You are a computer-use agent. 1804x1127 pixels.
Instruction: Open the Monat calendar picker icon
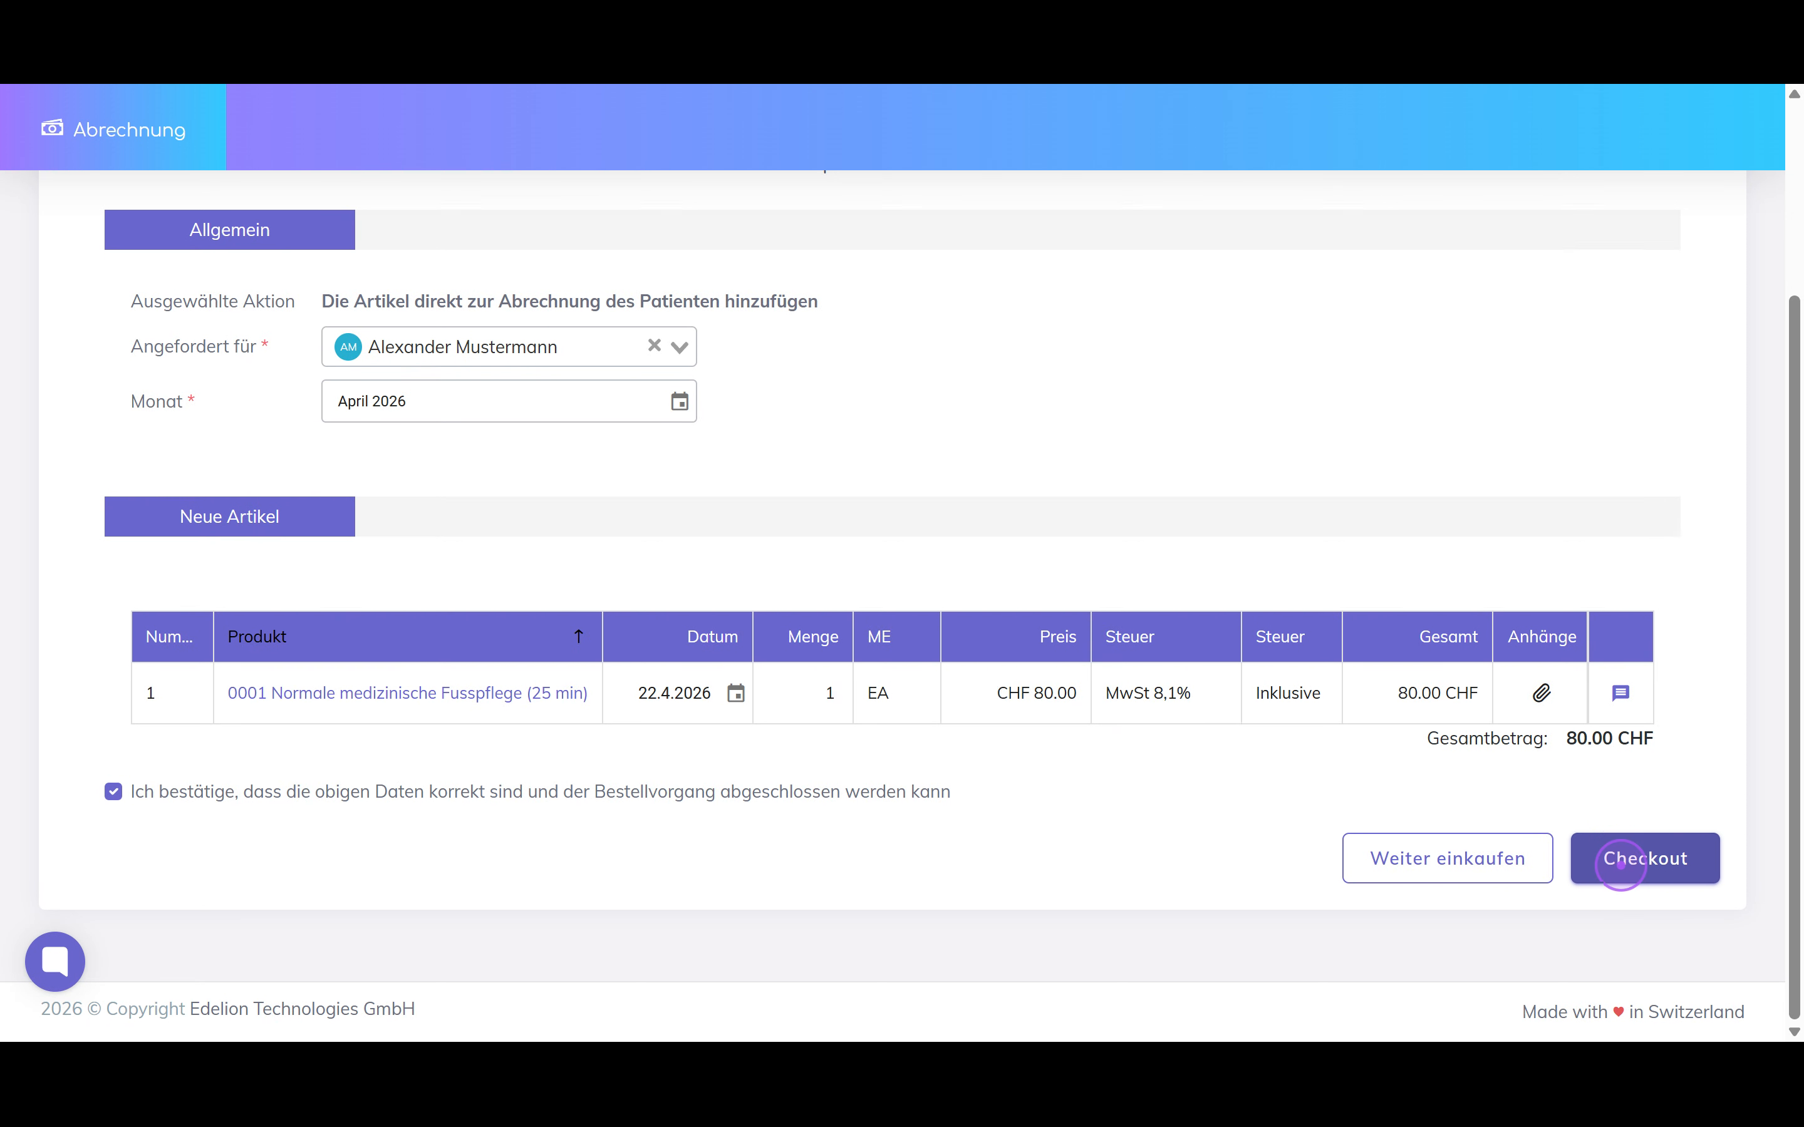tap(679, 402)
